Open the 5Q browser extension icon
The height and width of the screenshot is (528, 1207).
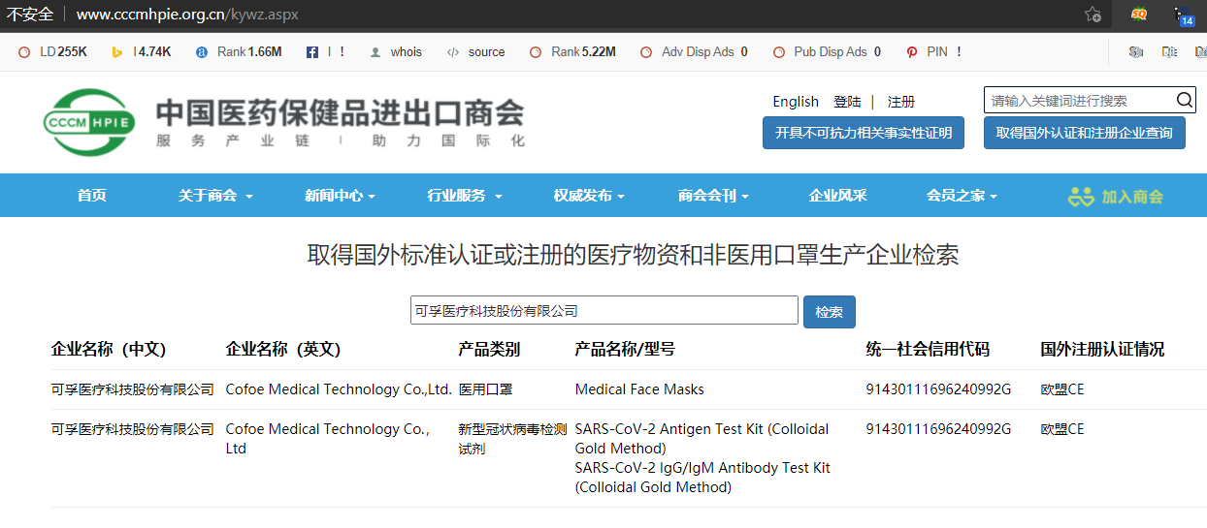pyautogui.click(x=1139, y=15)
